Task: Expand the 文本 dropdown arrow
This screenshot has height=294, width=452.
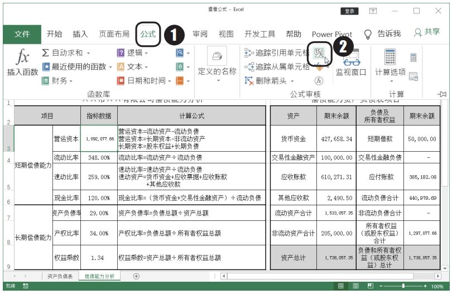Action: coord(146,68)
